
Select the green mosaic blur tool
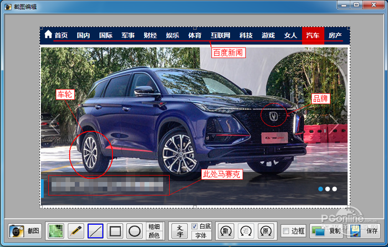56,231
